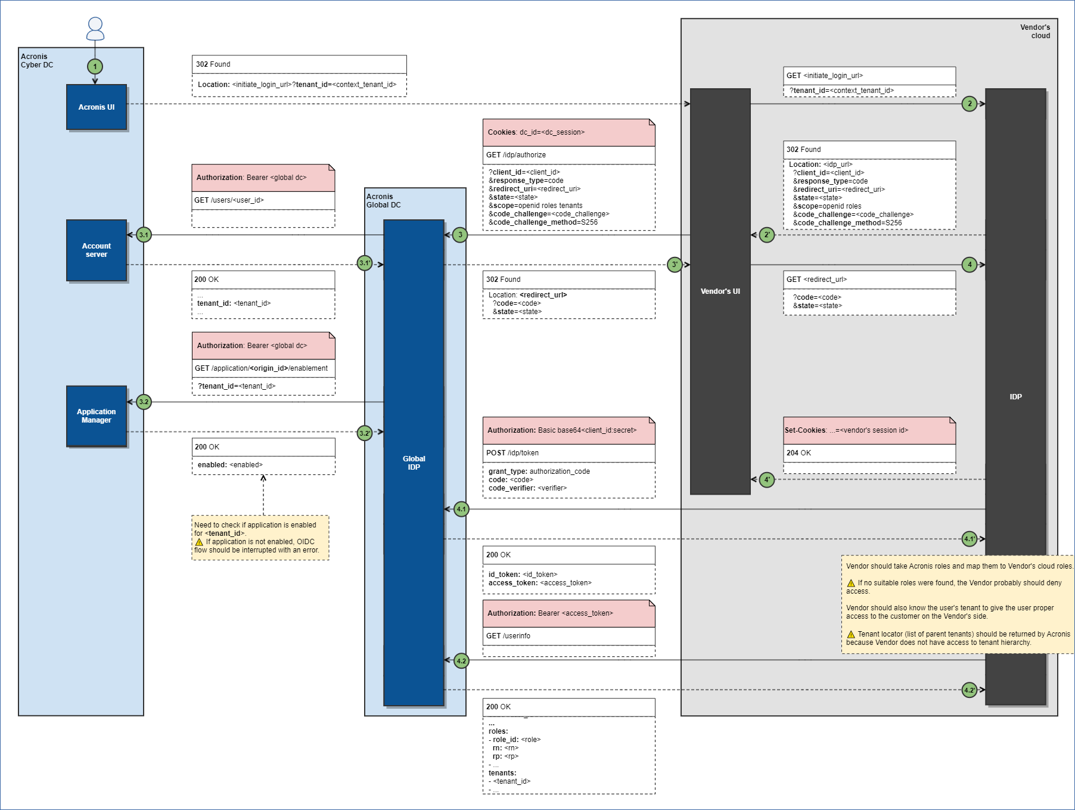
Task: Click the step 4.1' circle marker
Action: click(x=970, y=539)
